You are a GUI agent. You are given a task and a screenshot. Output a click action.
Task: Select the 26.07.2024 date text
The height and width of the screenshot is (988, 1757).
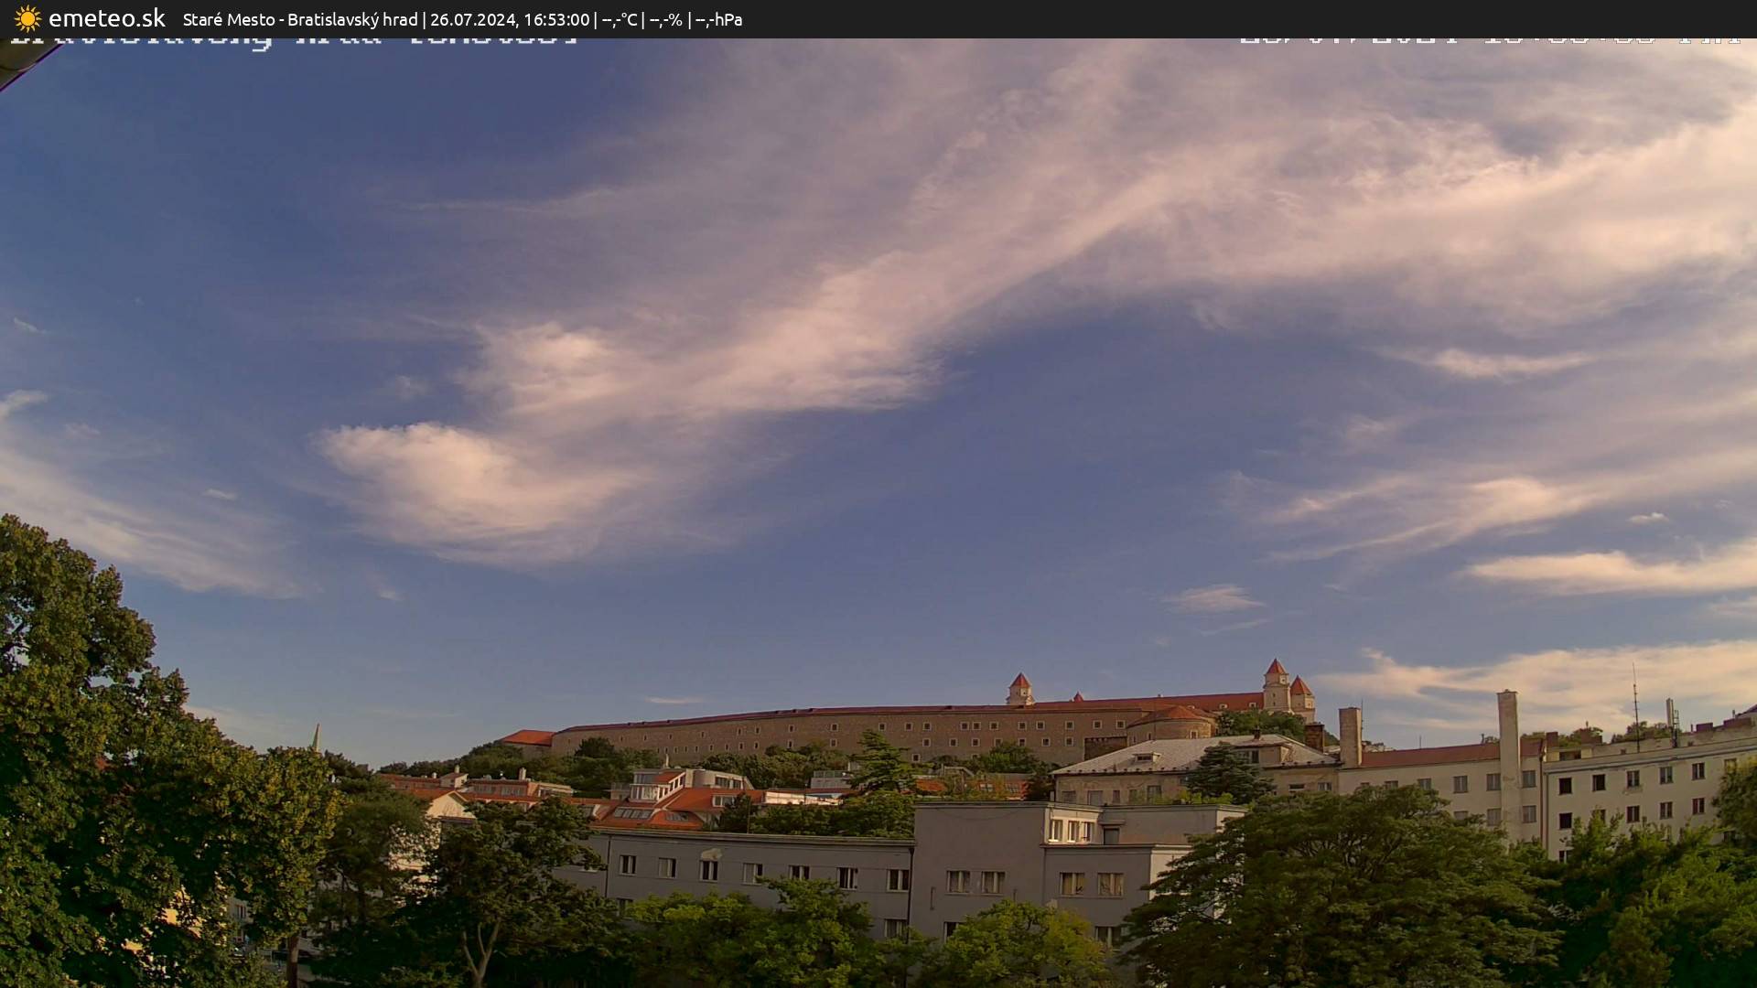coord(472,19)
